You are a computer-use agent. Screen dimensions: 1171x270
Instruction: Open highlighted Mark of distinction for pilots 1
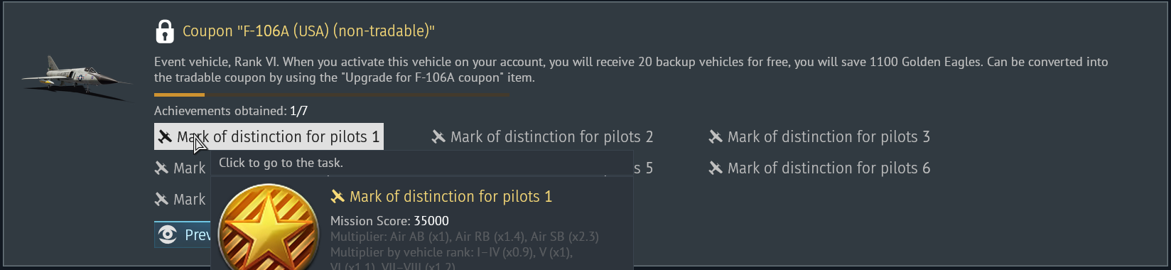point(269,136)
